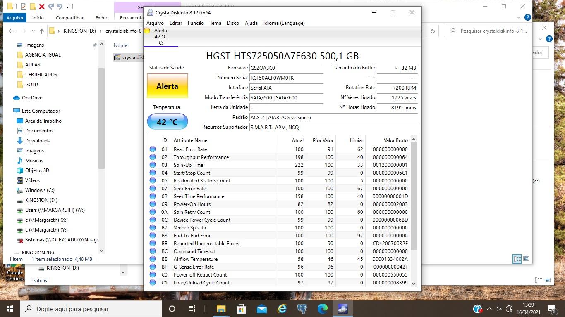
Task: Click the blue status dot for Airflow Temperature
Action: tap(153, 259)
